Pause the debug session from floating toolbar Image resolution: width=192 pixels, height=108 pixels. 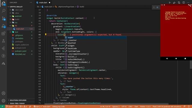click(157, 7)
